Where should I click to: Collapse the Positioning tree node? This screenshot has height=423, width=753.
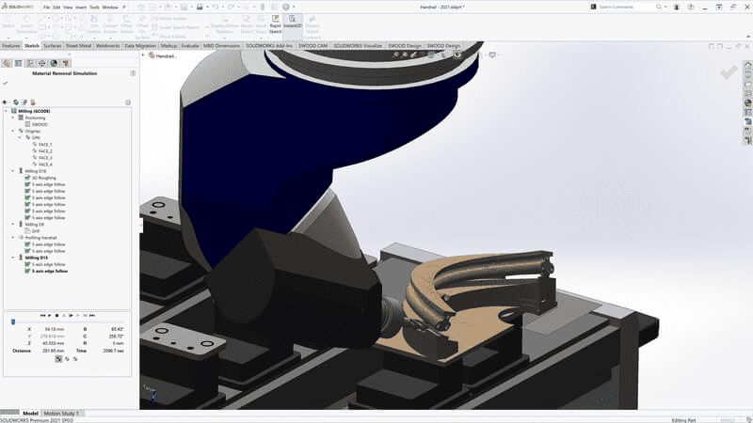[x=12, y=117]
